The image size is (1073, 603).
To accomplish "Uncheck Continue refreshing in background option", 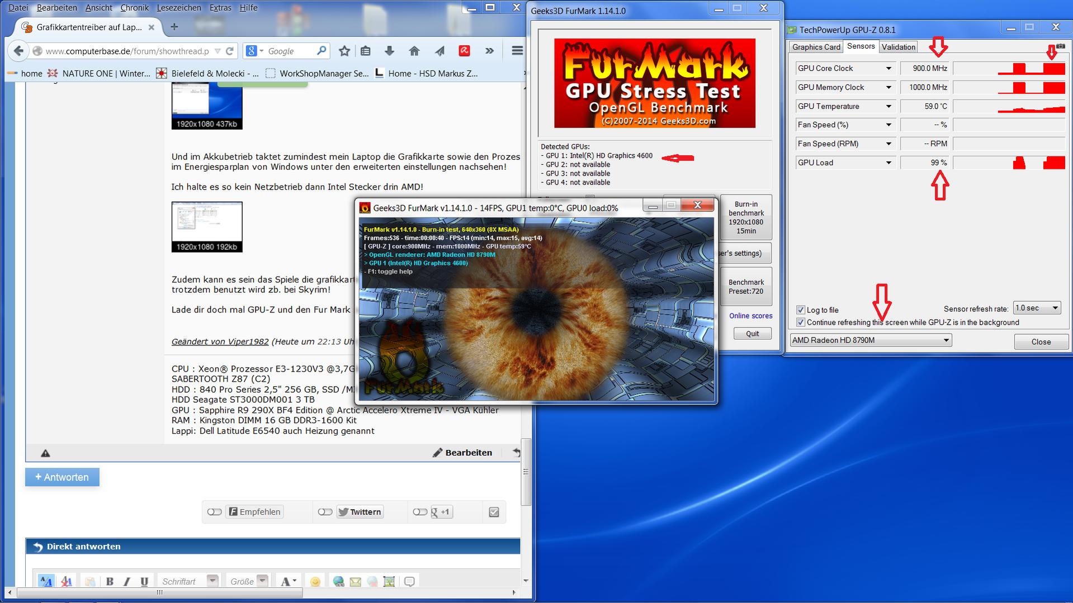I will [x=801, y=322].
